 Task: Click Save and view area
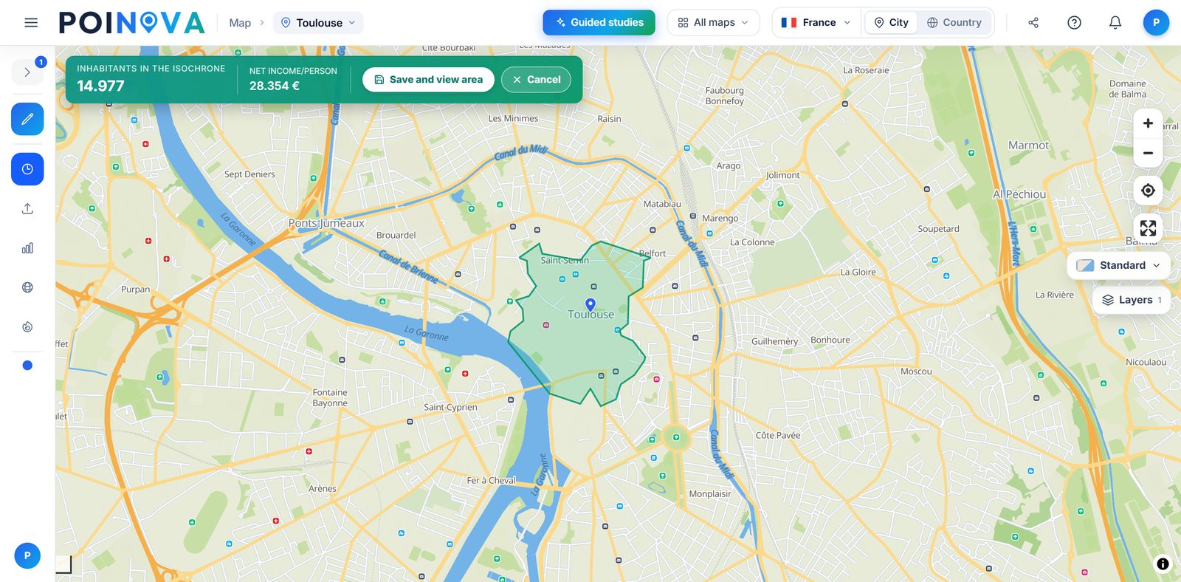point(428,80)
